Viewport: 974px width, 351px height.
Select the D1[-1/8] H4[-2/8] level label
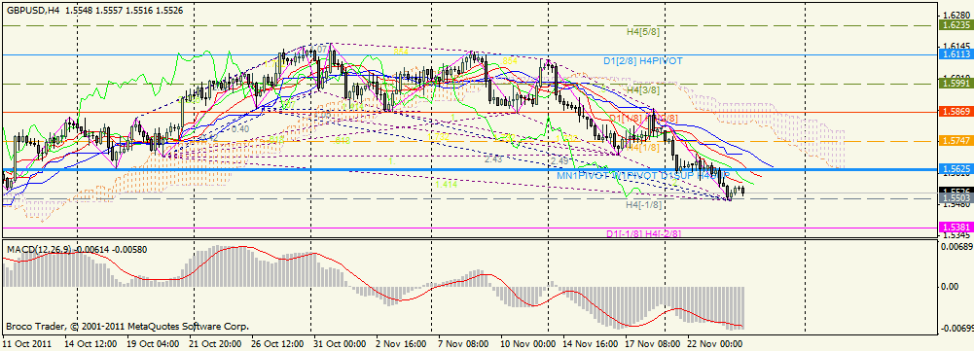643,233
